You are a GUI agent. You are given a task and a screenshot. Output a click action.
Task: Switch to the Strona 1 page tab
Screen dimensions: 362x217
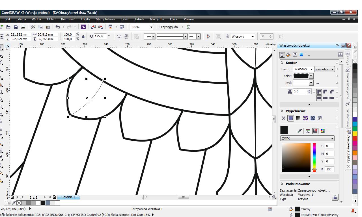point(68,197)
